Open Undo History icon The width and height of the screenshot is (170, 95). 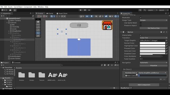(x=140, y=10)
